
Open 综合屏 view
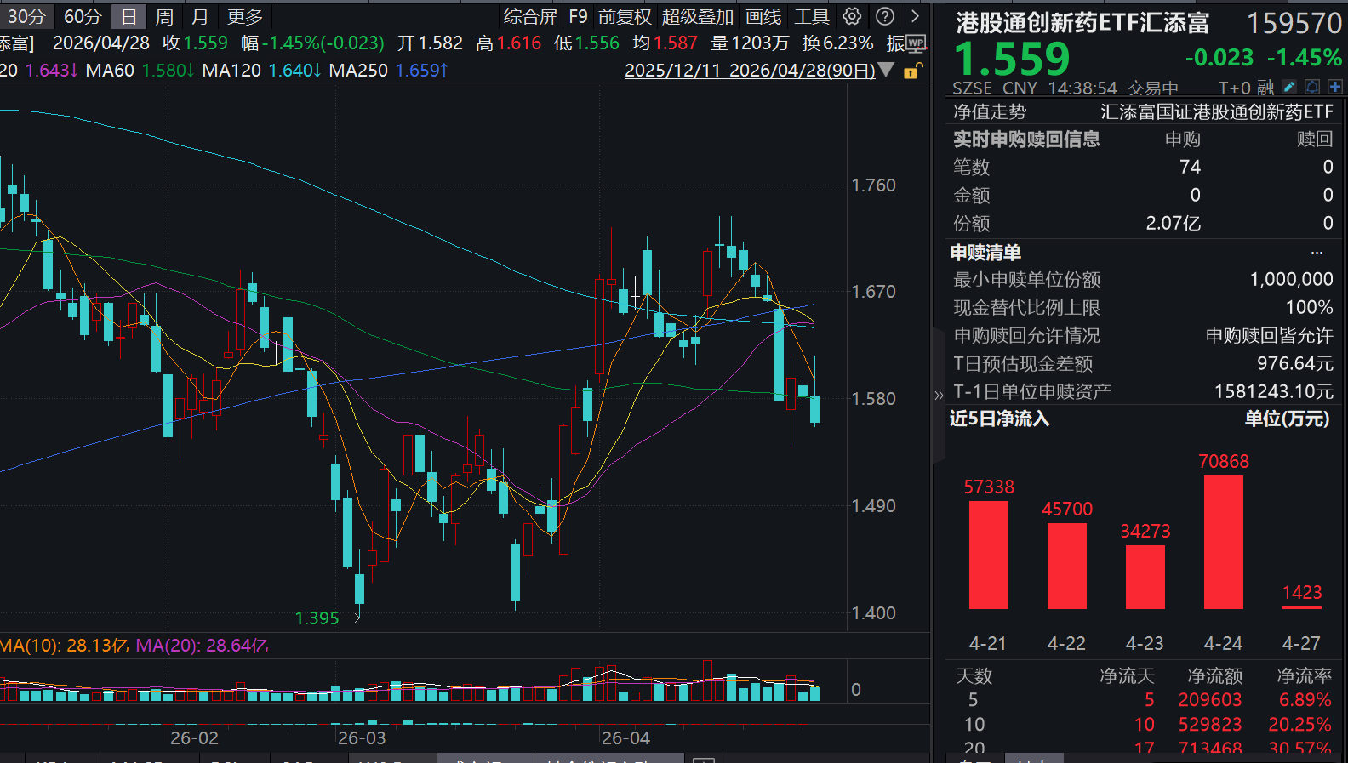[530, 16]
